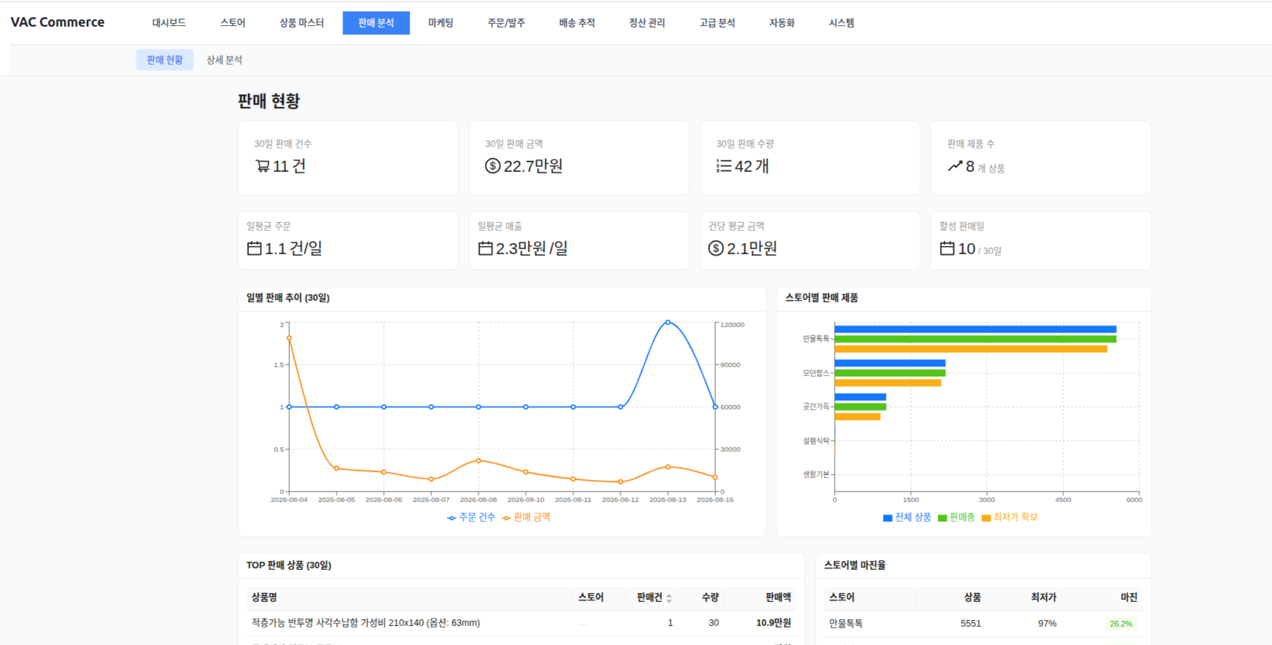Switch to the 판매 현황 tab
1272x645 pixels.
pyautogui.click(x=165, y=60)
